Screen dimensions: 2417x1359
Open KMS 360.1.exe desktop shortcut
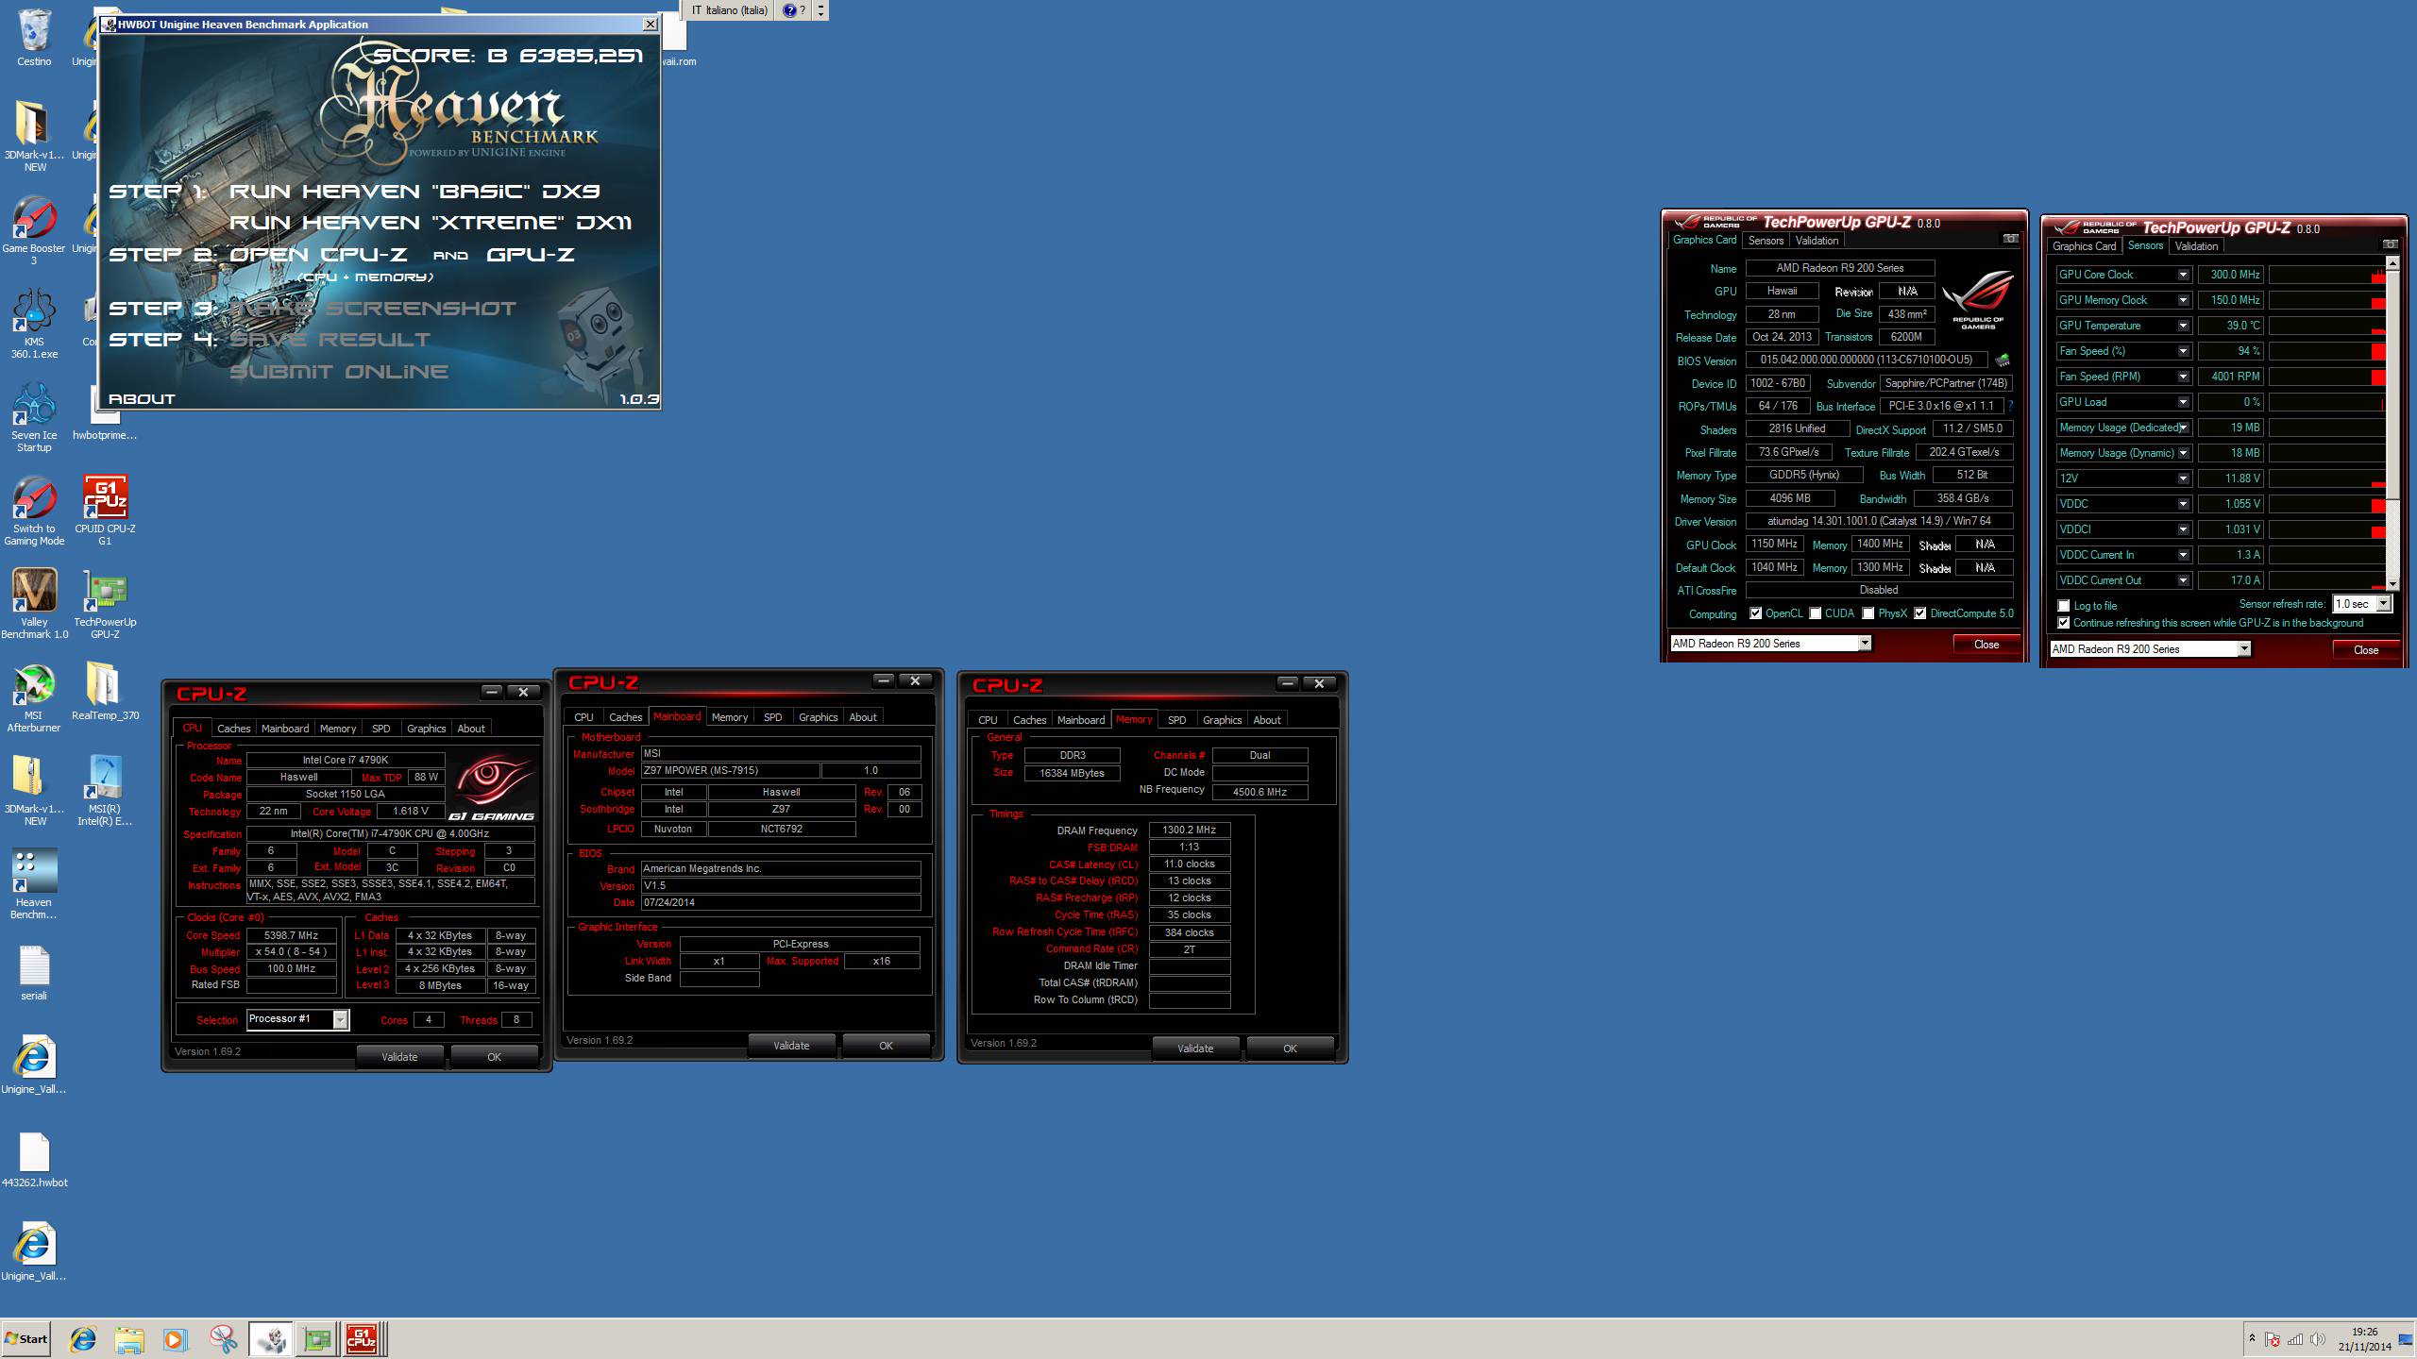[34, 324]
